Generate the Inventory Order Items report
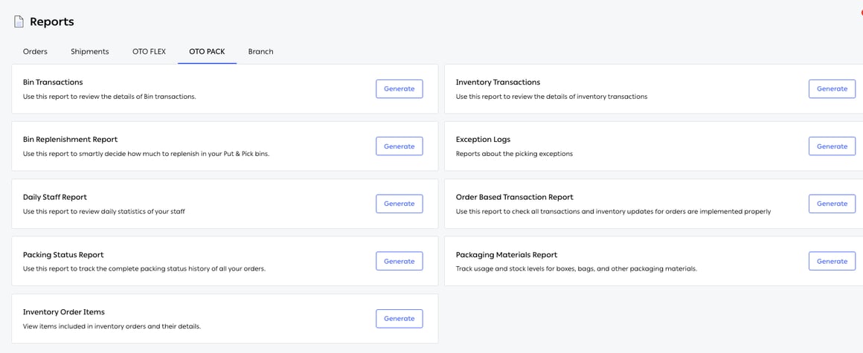 click(x=399, y=318)
